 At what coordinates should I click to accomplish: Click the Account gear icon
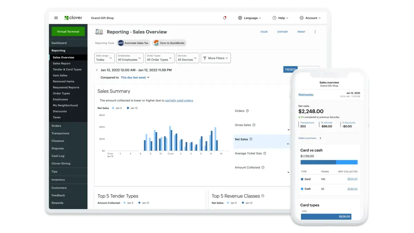[x=302, y=18]
